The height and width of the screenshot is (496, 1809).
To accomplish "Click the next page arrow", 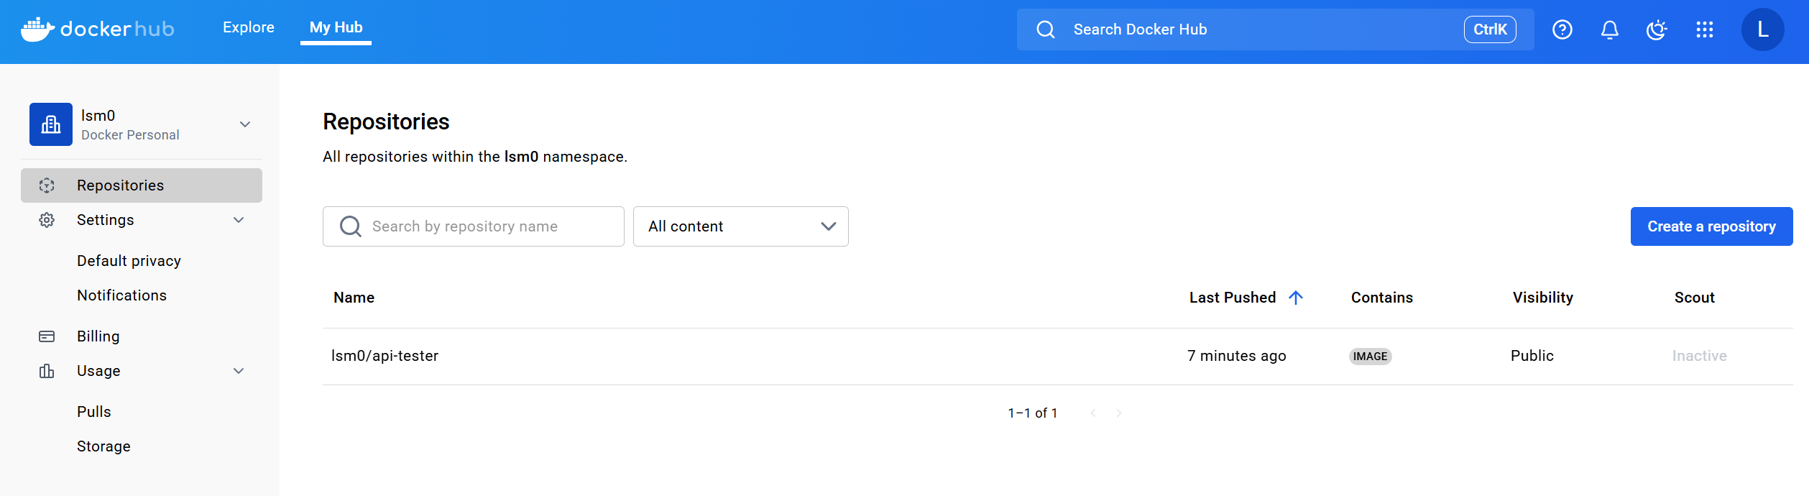I will pyautogui.click(x=1118, y=413).
